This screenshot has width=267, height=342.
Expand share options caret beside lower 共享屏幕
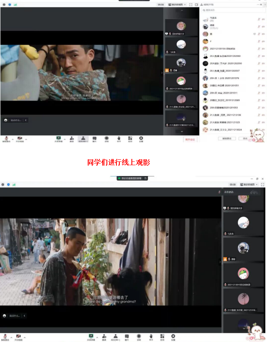[97, 337]
